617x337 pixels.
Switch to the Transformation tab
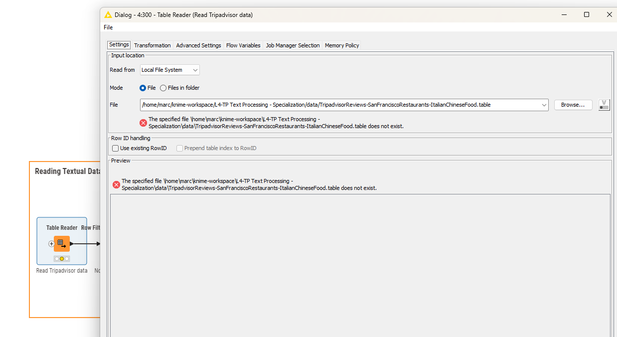coord(152,45)
